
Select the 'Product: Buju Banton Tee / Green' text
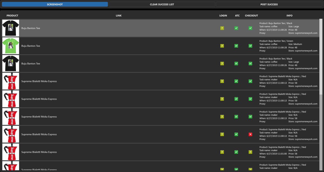click(276, 41)
